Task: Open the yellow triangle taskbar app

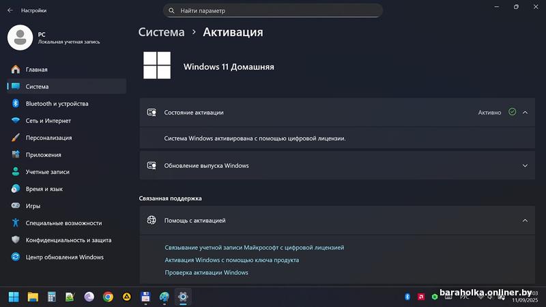Action: (127, 297)
